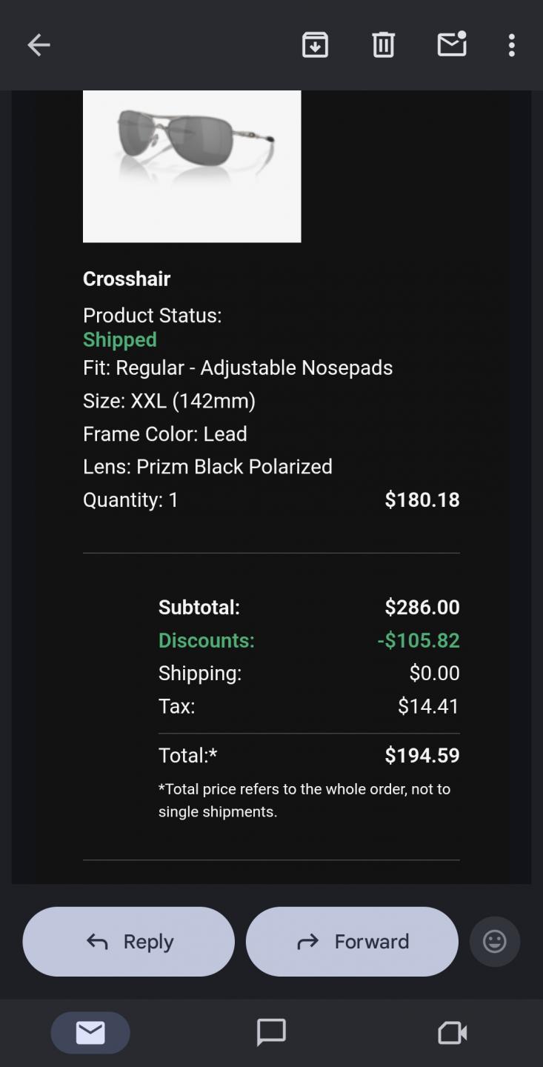Select the Crosshair product name
Screen dimensions: 543x1067
coord(127,279)
